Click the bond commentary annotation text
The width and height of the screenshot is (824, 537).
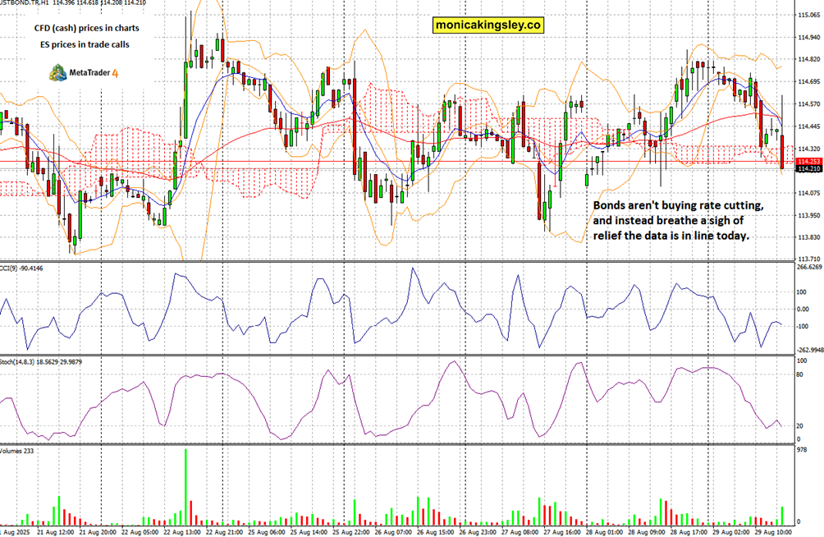(678, 220)
